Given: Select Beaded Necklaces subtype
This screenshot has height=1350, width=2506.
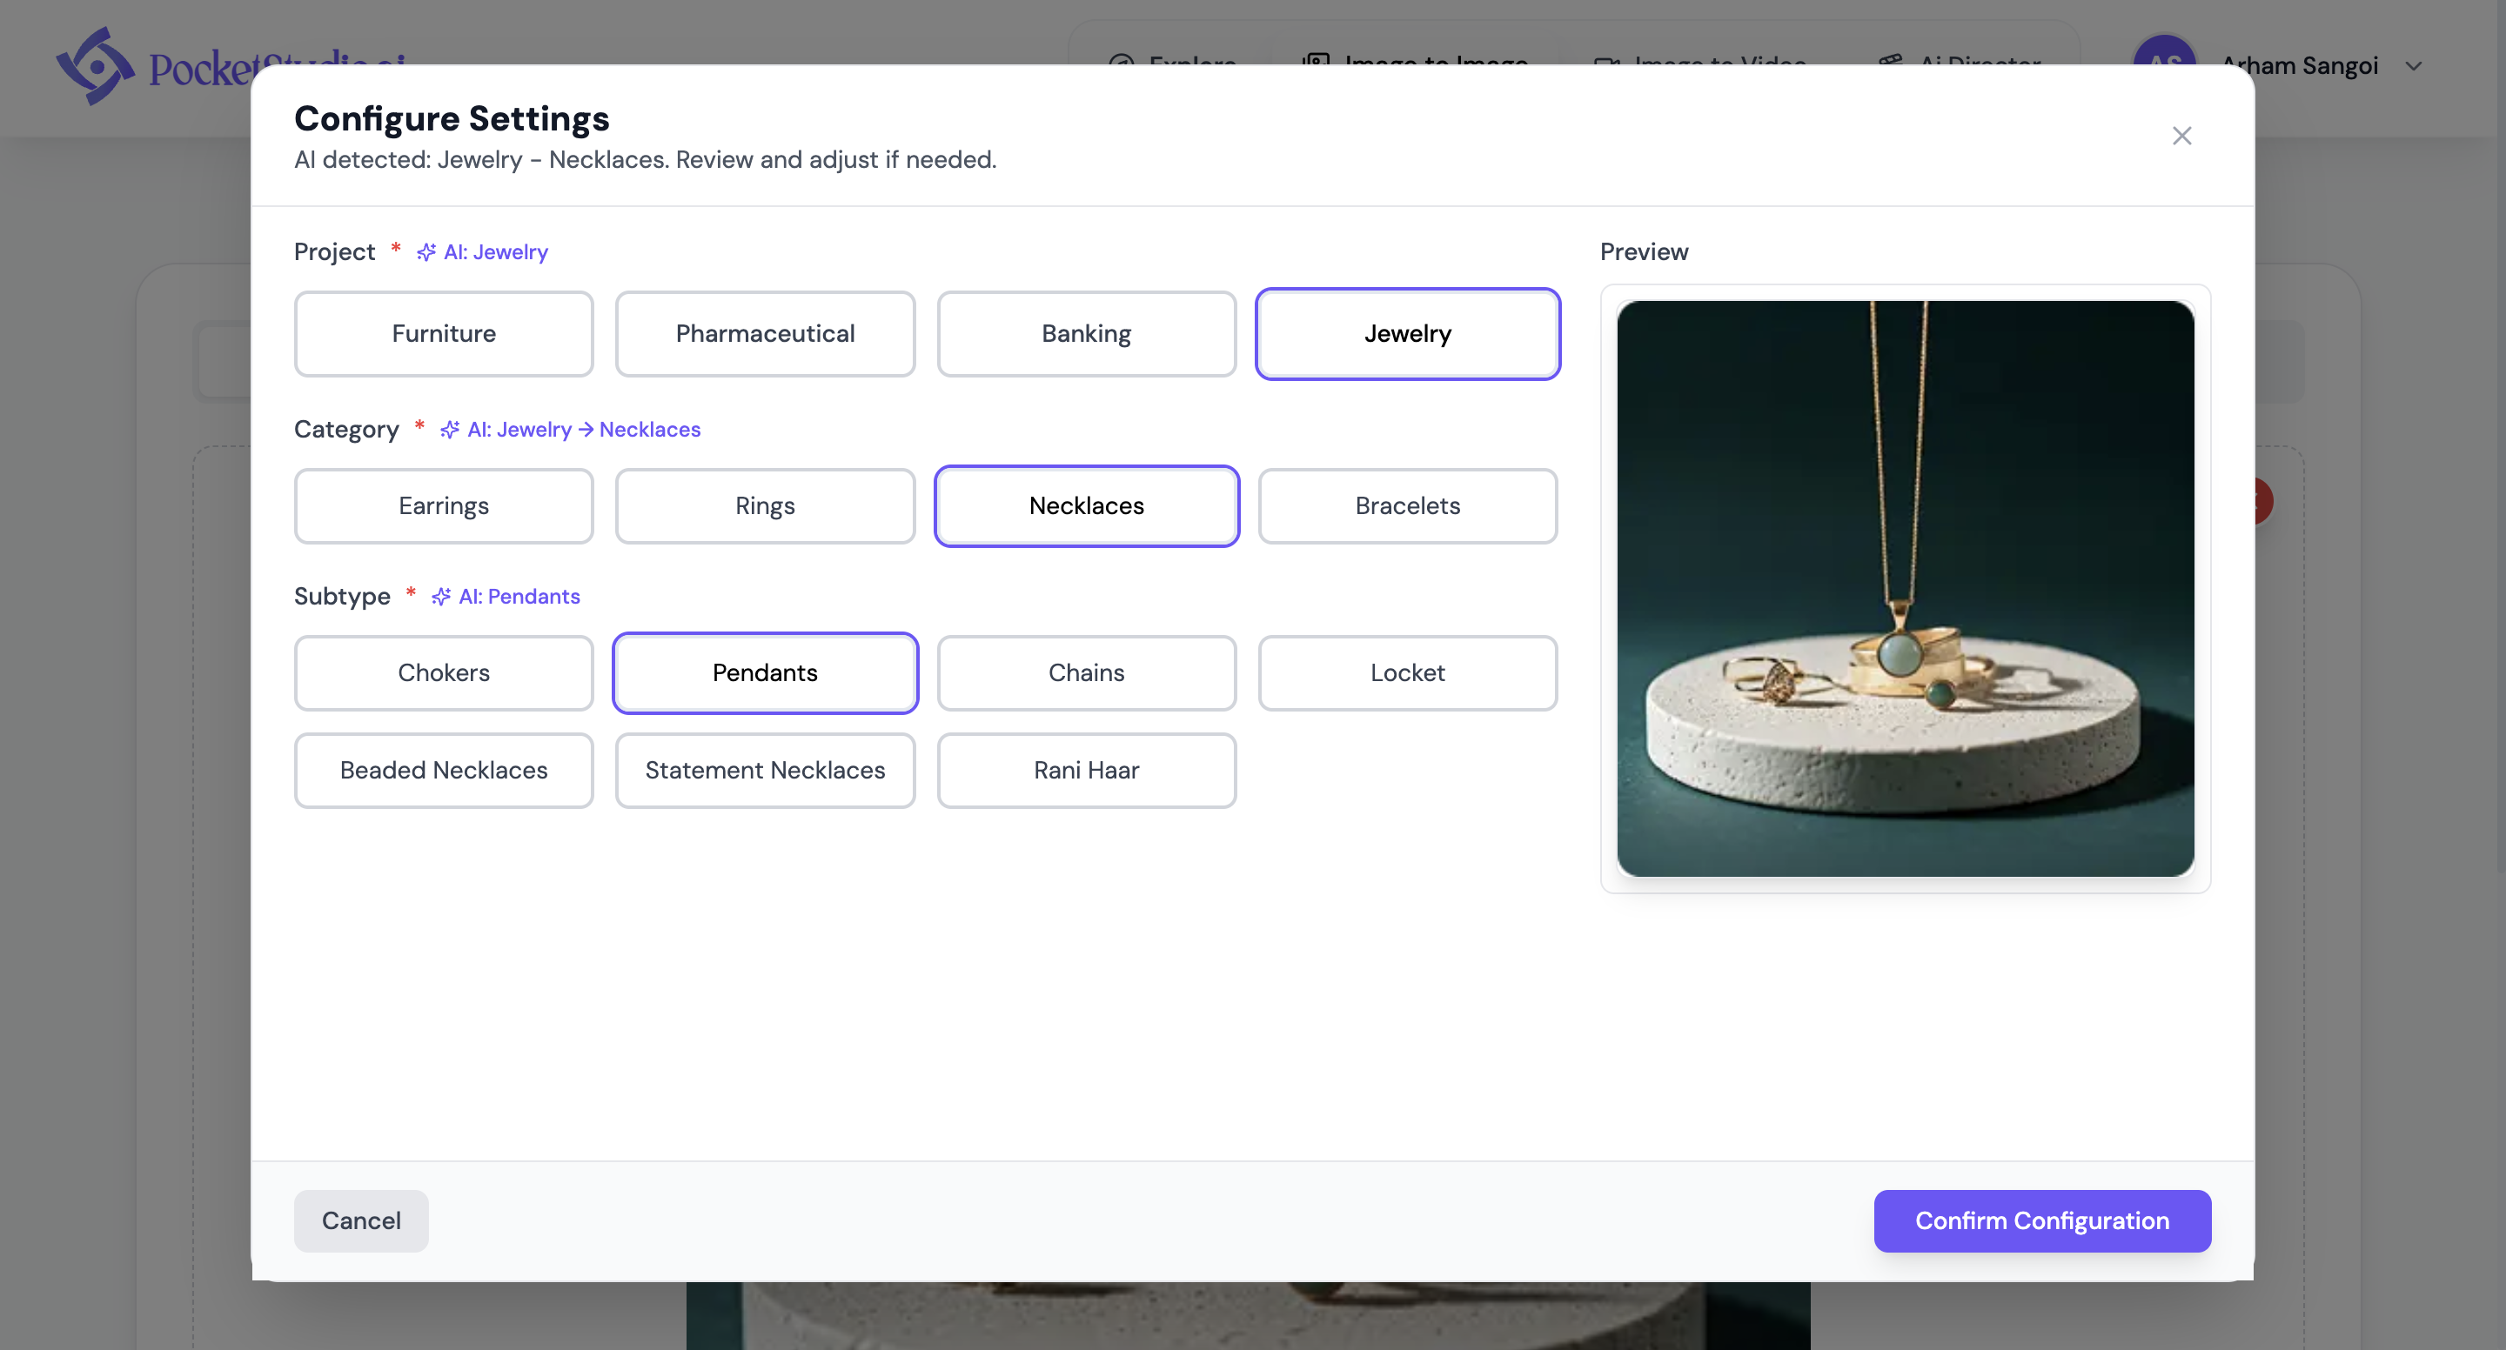Looking at the screenshot, I should 444,769.
